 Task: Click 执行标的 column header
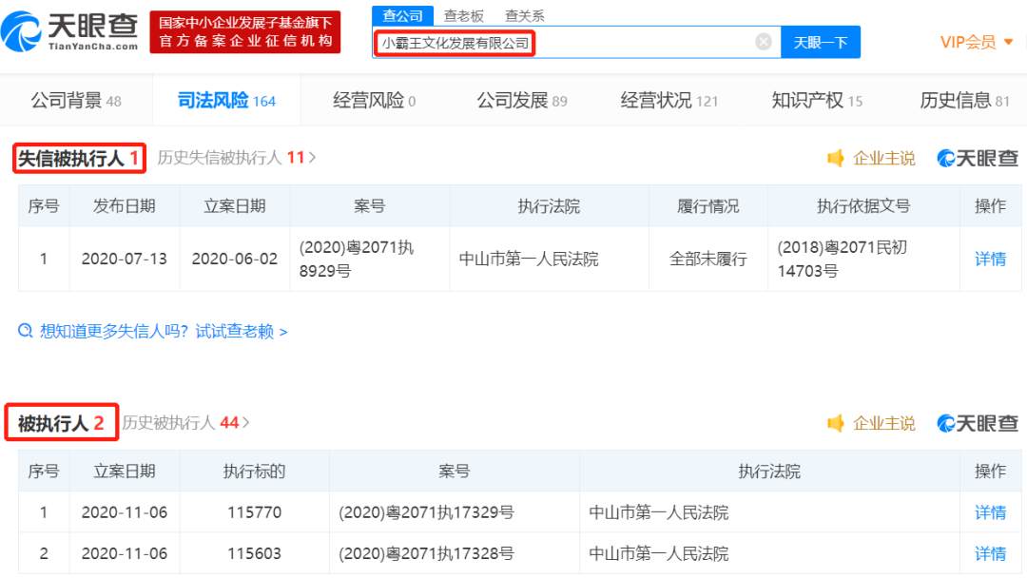click(254, 472)
